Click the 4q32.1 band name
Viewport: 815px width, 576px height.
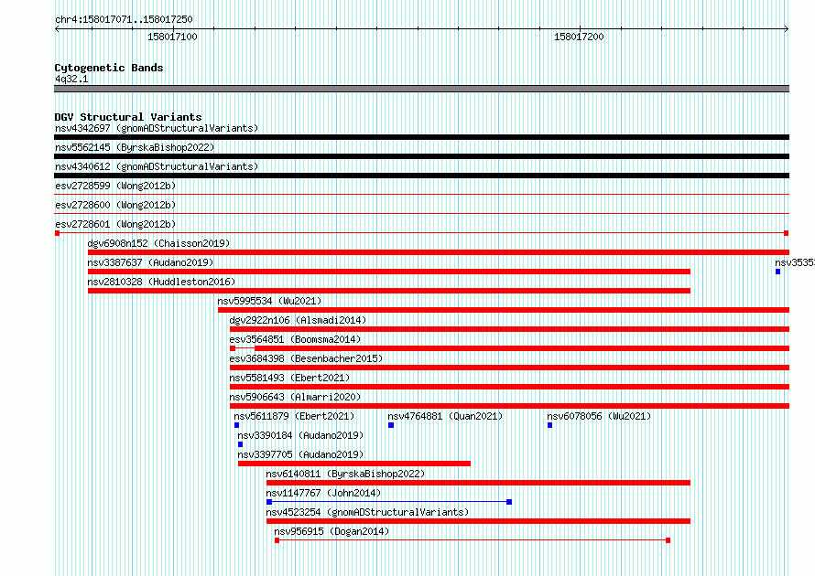(71, 79)
